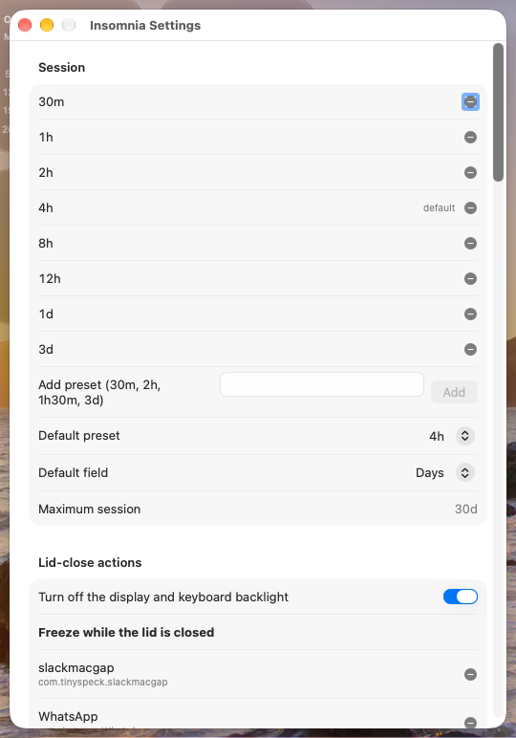Delete the 8h session preset
Image resolution: width=516 pixels, height=738 pixels.
470,243
